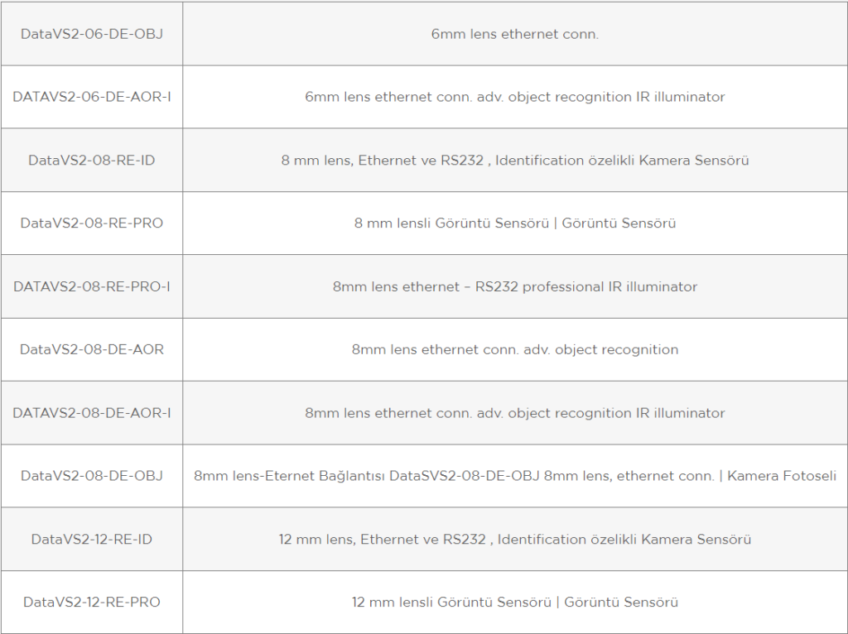
Task: Select the '8mm lens ethernet conn. adv. object recognition' text
Action: 515,350
